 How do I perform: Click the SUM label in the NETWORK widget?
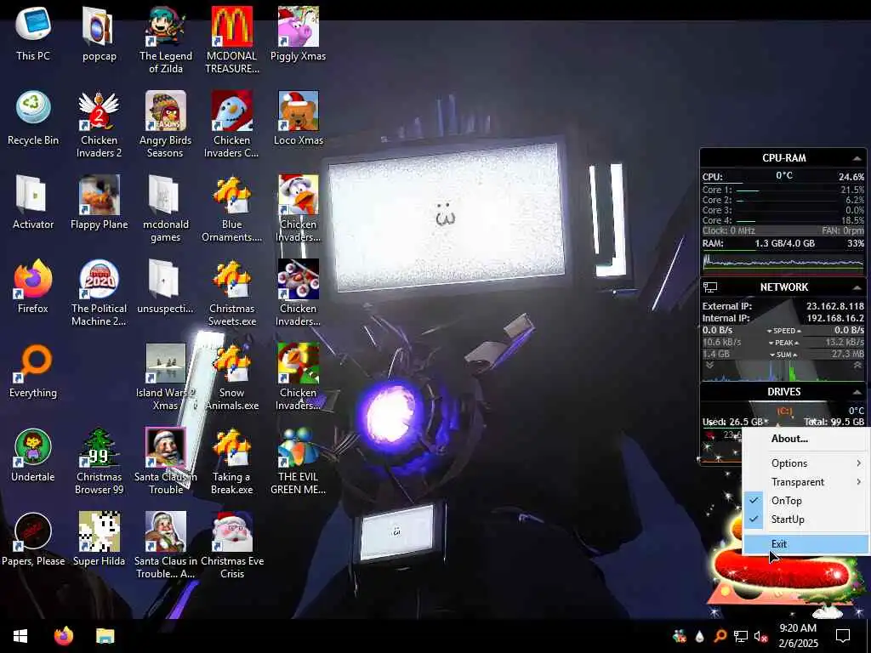point(783,355)
